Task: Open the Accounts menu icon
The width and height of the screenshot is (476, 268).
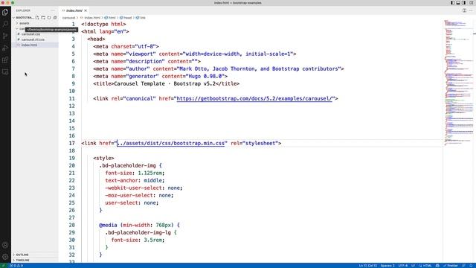Action: click(5, 245)
